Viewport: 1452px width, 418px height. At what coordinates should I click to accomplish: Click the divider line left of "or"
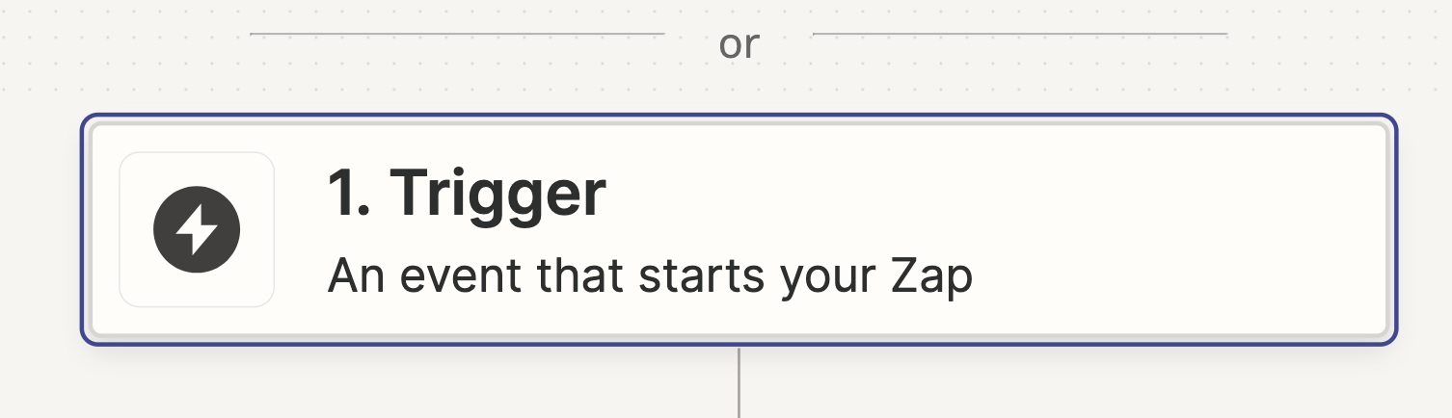[x=457, y=34]
